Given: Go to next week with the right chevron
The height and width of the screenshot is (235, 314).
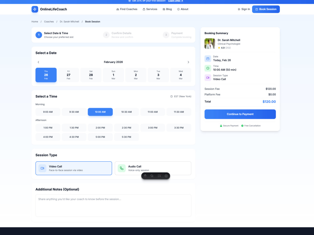Looking at the screenshot, I should pyautogui.click(x=188, y=62).
